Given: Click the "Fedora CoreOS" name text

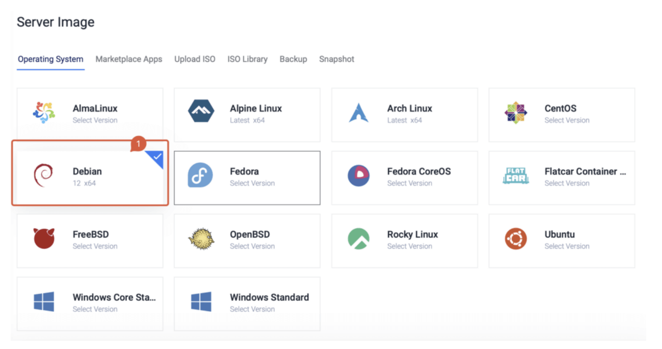Looking at the screenshot, I should [x=419, y=172].
